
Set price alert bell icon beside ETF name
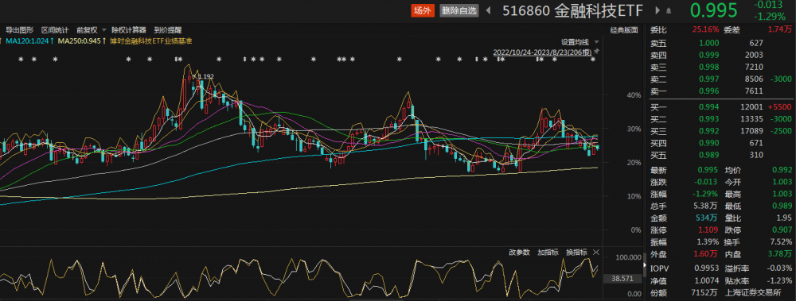click(x=669, y=10)
